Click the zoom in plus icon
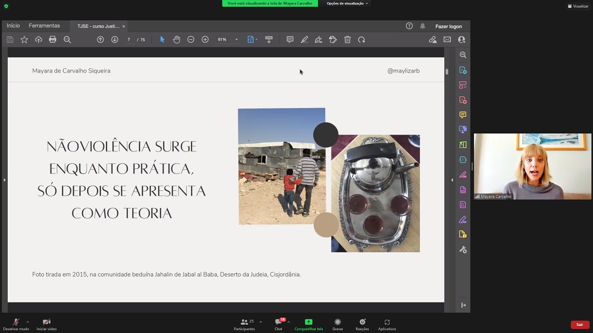The image size is (593, 333). pos(205,39)
